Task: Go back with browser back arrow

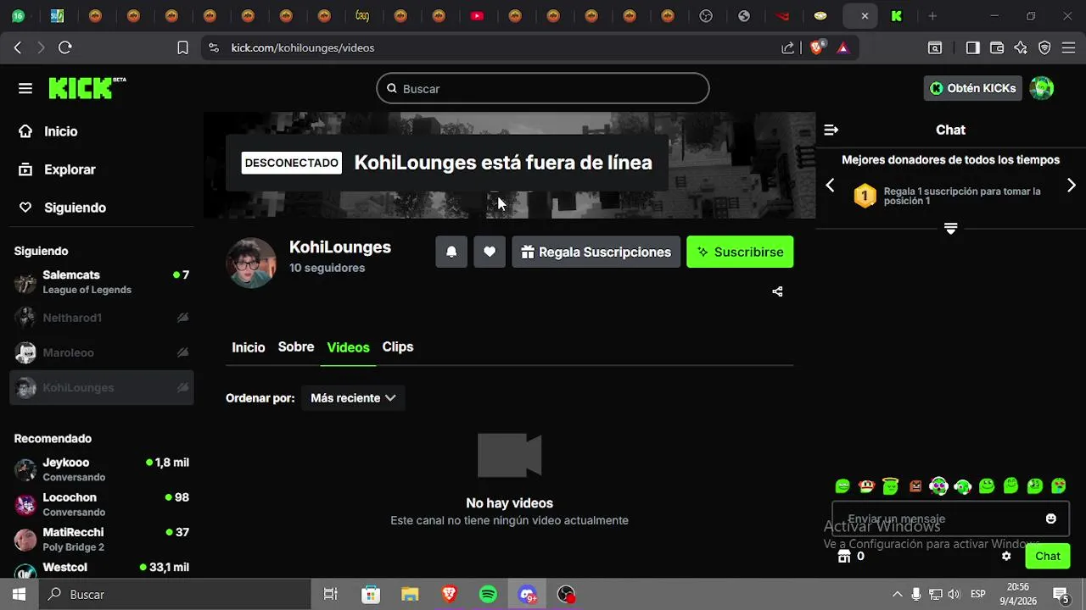Action: tap(17, 48)
